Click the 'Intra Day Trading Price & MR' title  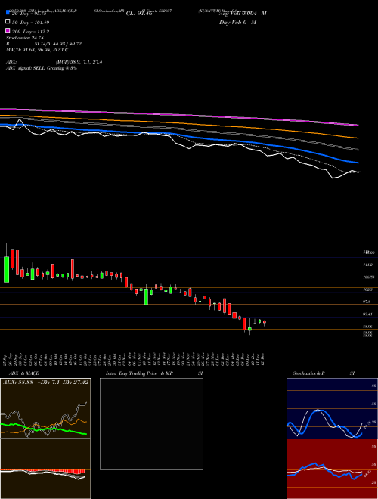click(x=139, y=373)
